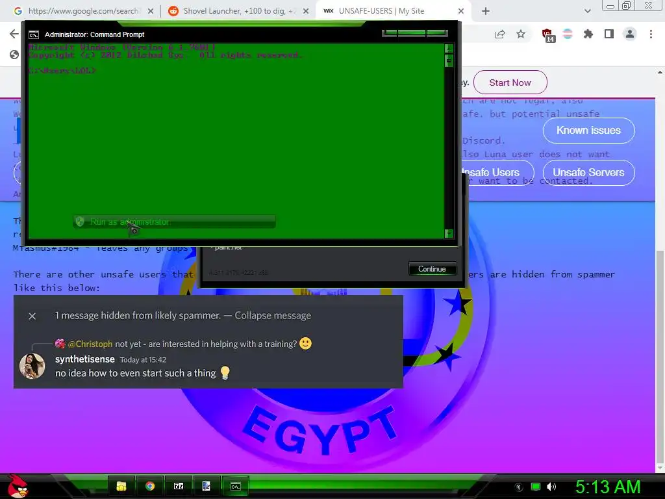Select the Command Prompt taskbar button
This screenshot has height=499, width=665.
[235, 486]
